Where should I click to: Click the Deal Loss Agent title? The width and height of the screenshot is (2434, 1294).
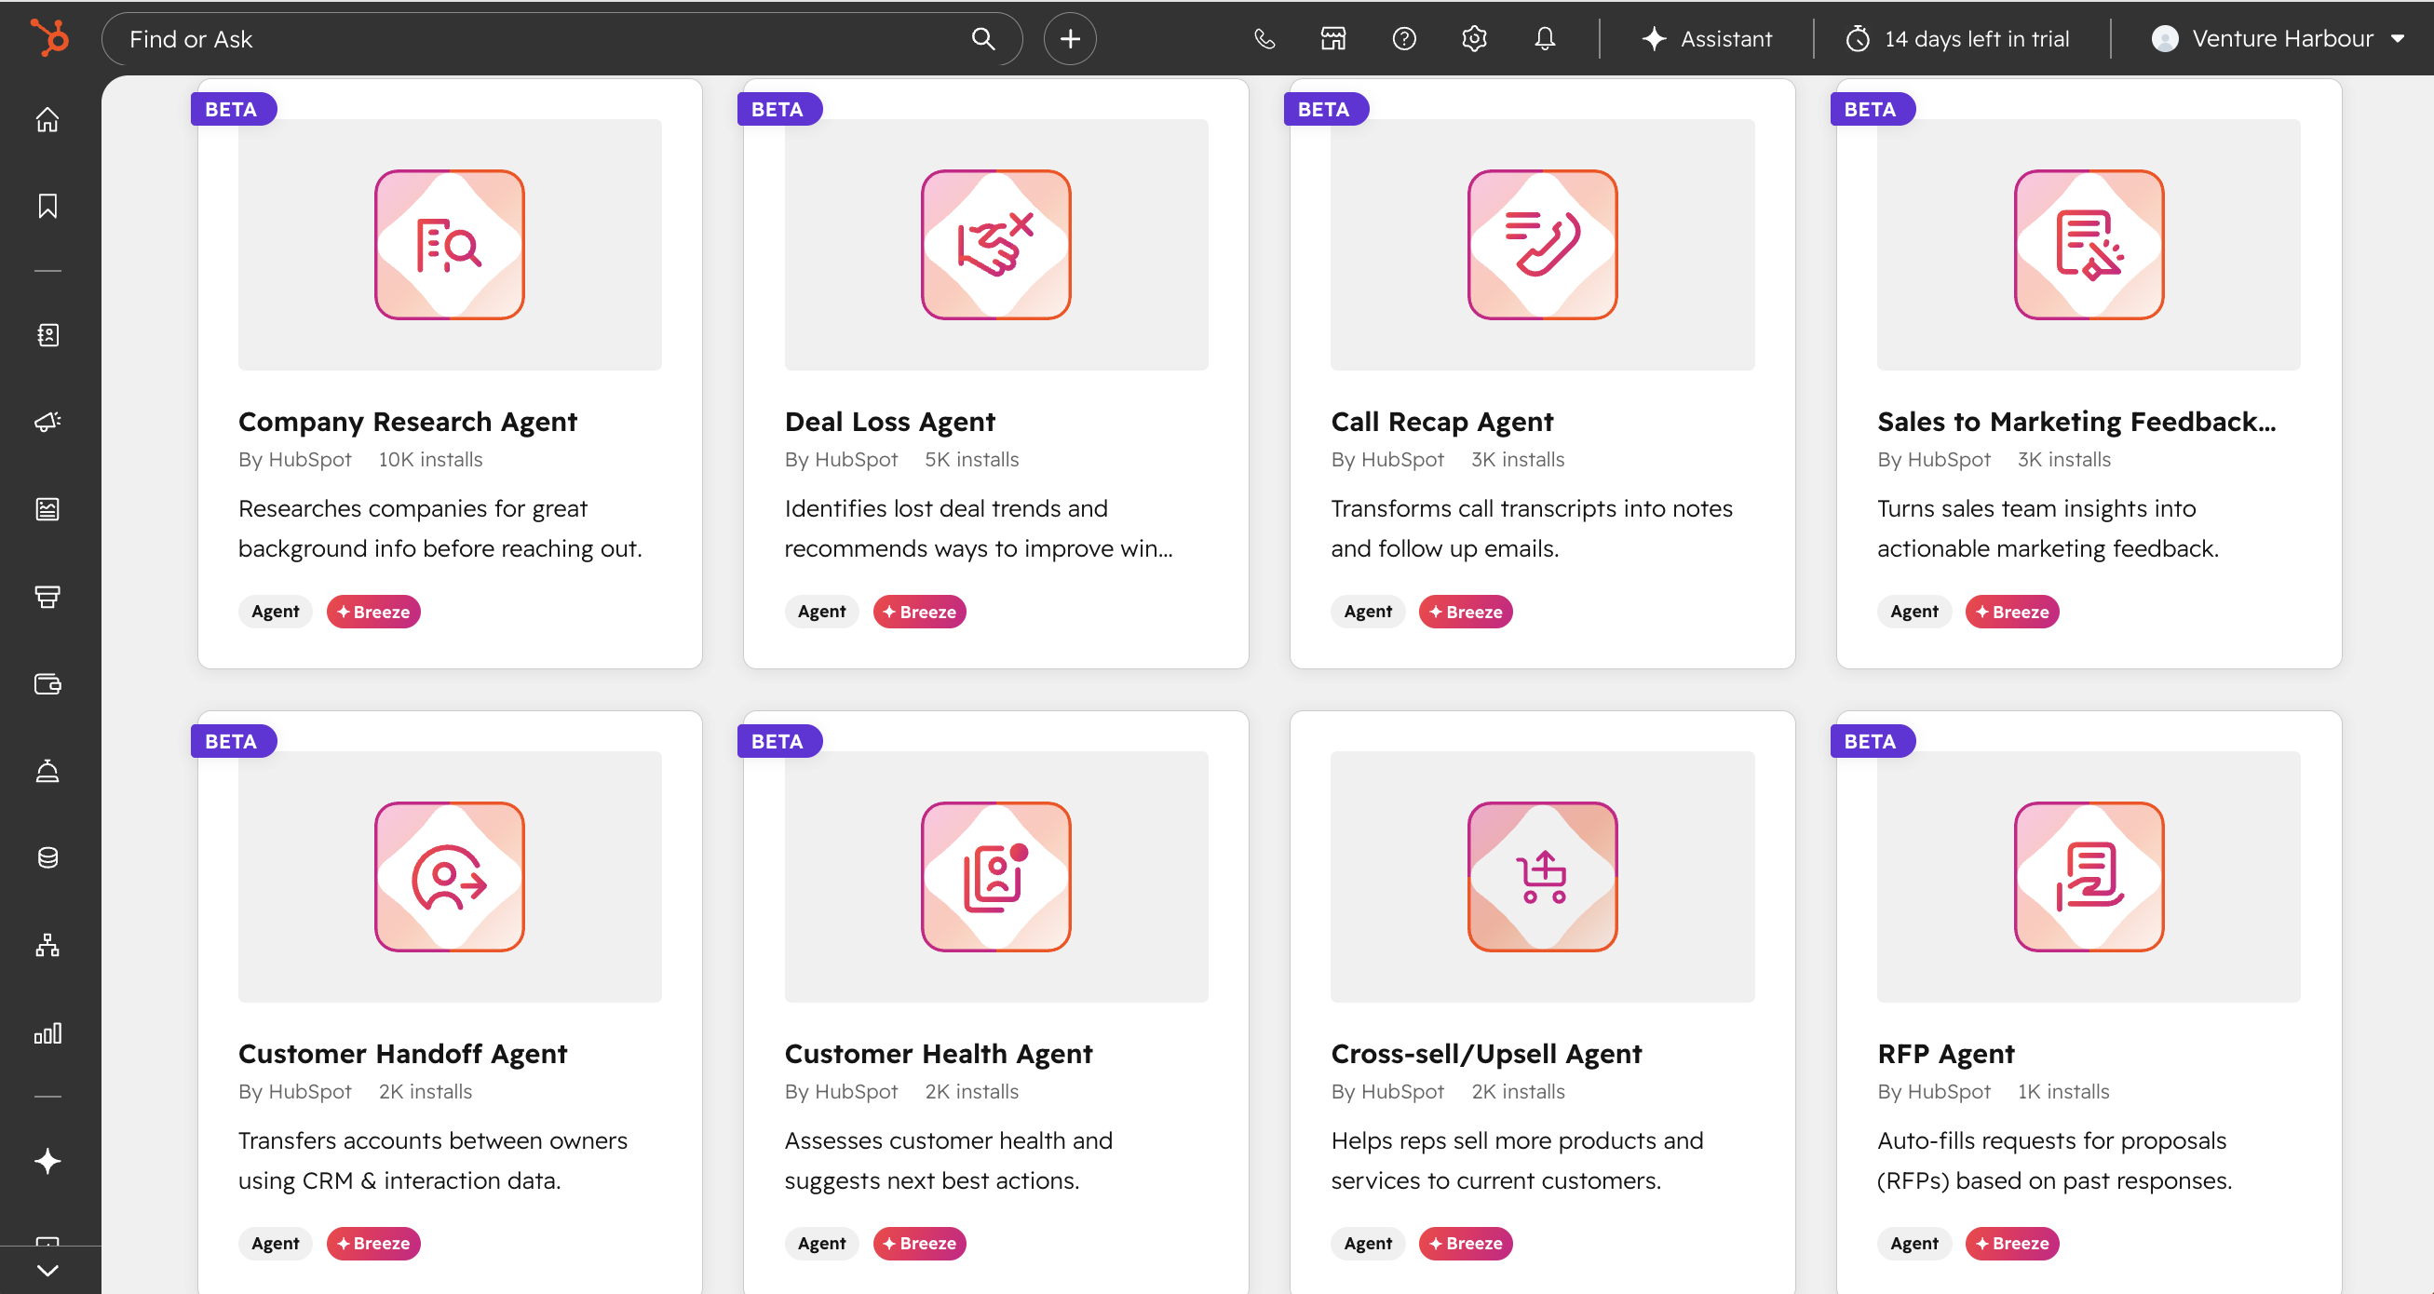889,422
